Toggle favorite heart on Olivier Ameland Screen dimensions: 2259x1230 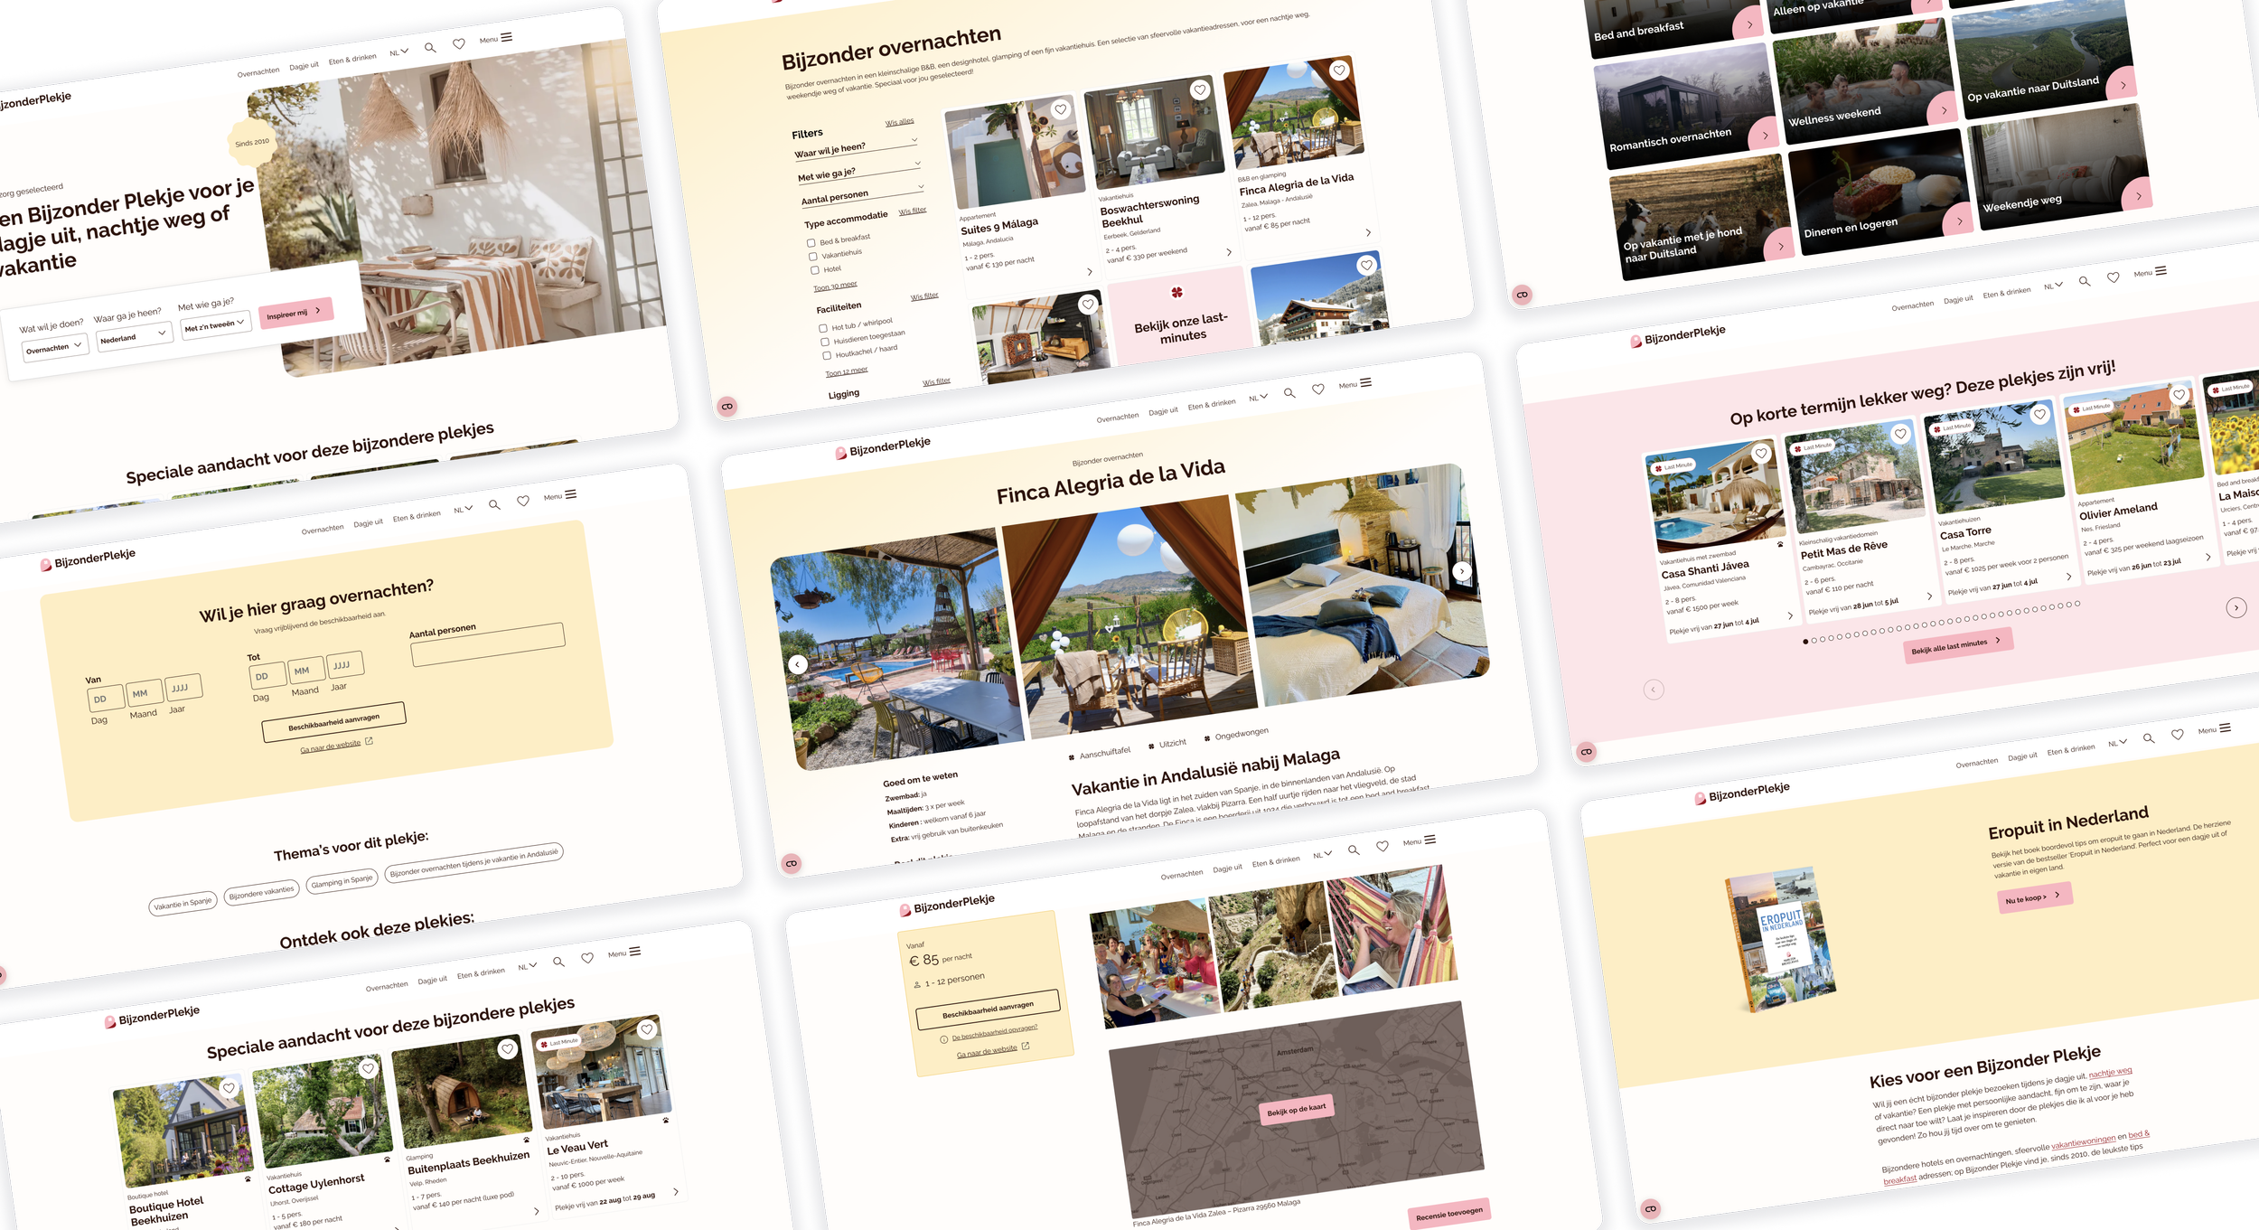click(2179, 394)
